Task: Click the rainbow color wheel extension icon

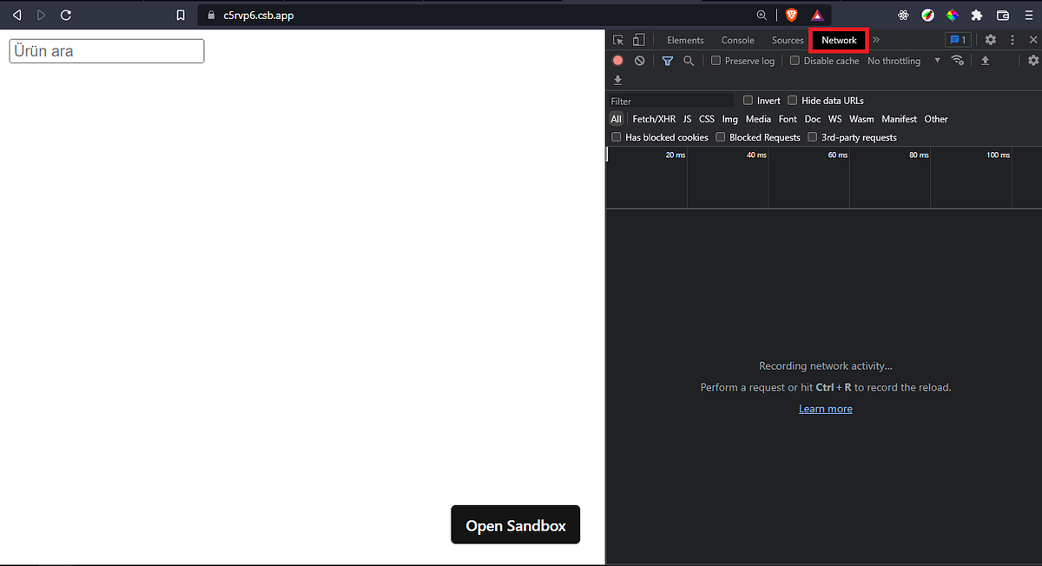Action: tap(953, 15)
